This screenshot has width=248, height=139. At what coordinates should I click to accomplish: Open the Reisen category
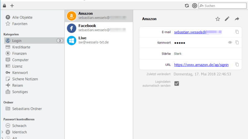(14, 85)
